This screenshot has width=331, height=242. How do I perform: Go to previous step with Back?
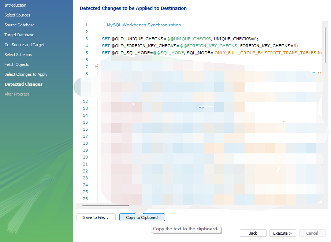coord(253,233)
